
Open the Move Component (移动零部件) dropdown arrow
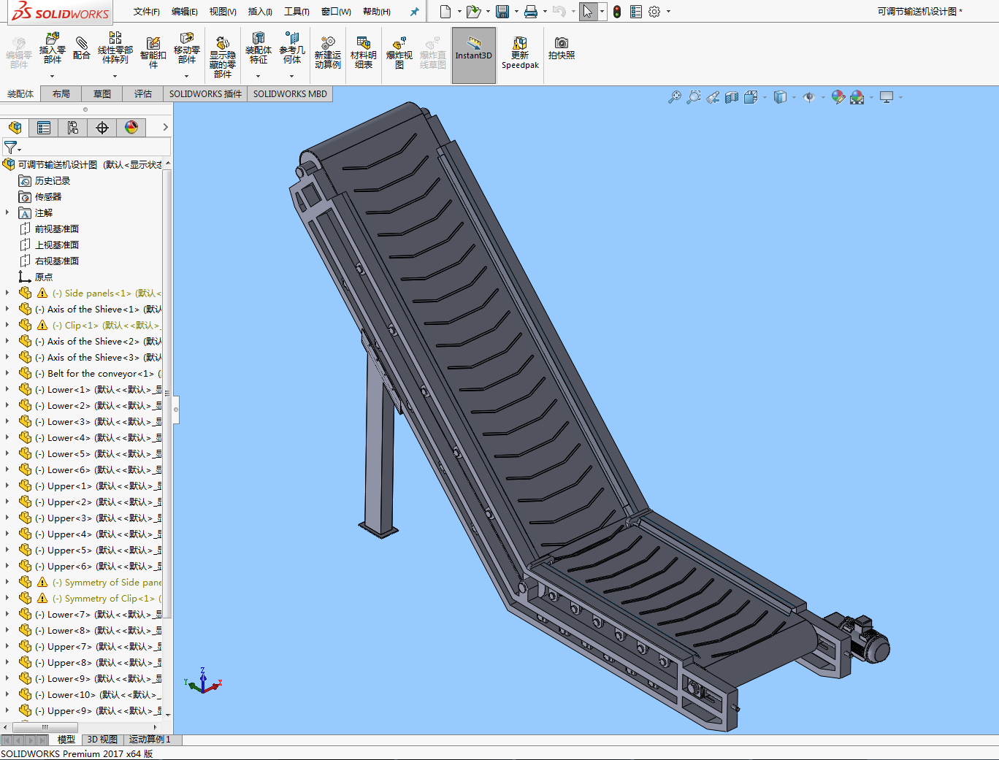(187, 76)
